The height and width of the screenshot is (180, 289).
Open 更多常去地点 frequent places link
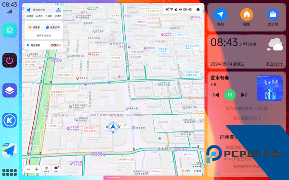click(44, 36)
